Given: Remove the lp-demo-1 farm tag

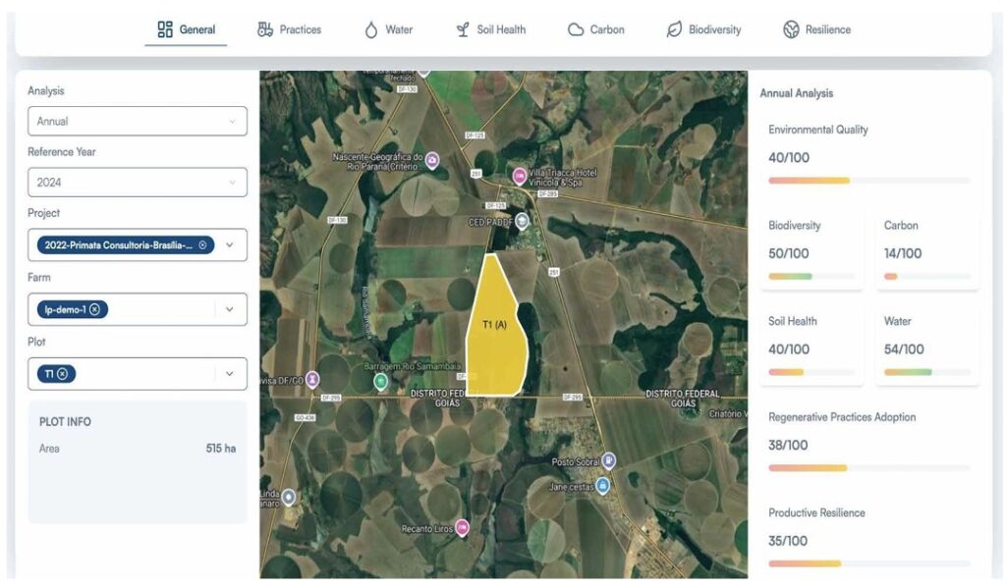Looking at the screenshot, I should point(95,309).
